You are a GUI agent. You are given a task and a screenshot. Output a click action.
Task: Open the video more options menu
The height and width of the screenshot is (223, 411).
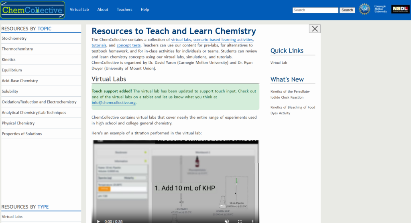tap(253, 221)
